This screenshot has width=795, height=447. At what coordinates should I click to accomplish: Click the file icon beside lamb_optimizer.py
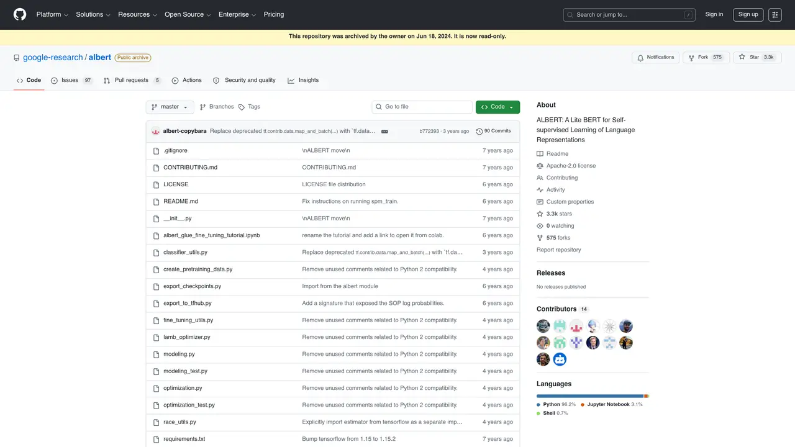(157, 337)
